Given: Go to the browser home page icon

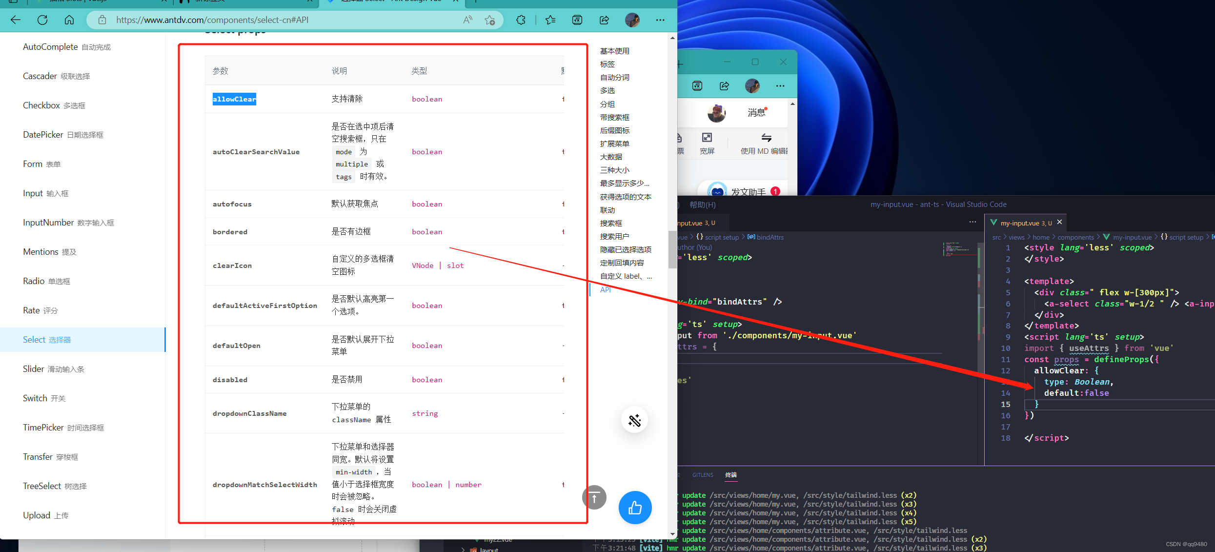Looking at the screenshot, I should [69, 20].
